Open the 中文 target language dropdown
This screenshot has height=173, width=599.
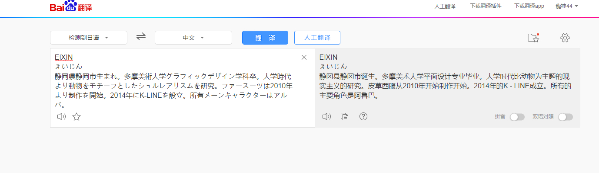[193, 38]
